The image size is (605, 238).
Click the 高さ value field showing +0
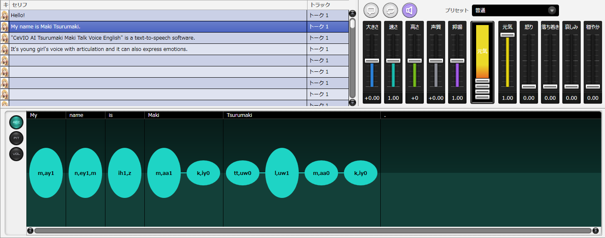[415, 98]
